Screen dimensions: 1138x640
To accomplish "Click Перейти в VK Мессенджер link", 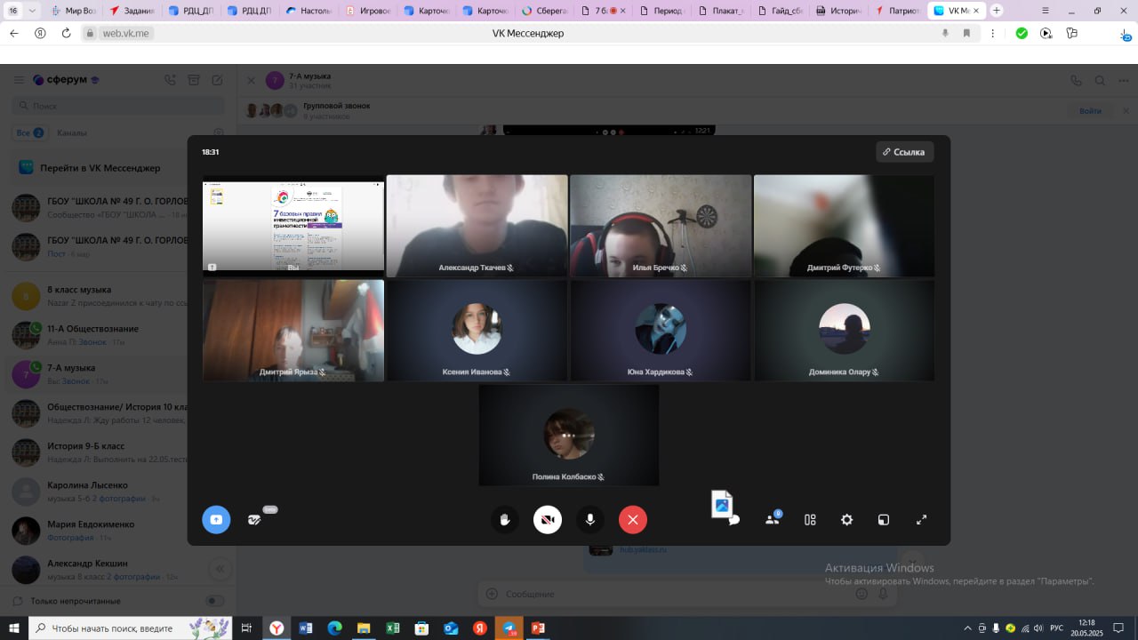I will pyautogui.click(x=100, y=167).
